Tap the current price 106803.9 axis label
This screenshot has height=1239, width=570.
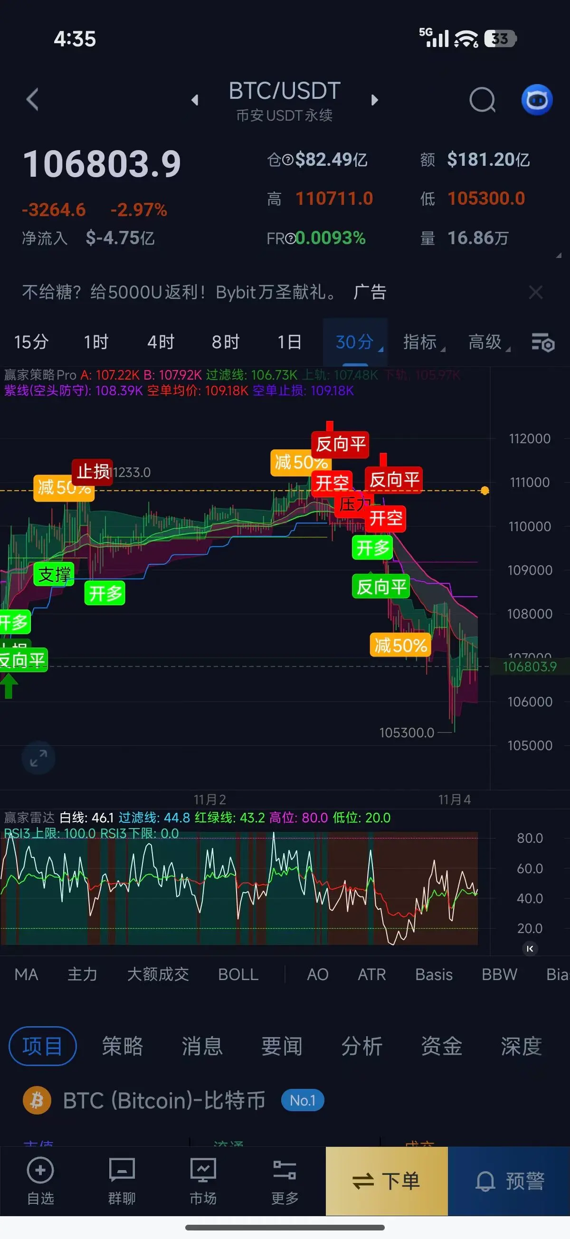(530, 667)
